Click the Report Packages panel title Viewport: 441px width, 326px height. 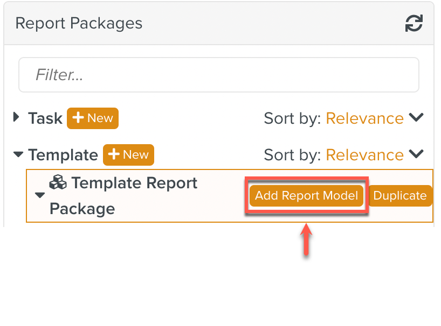click(79, 24)
